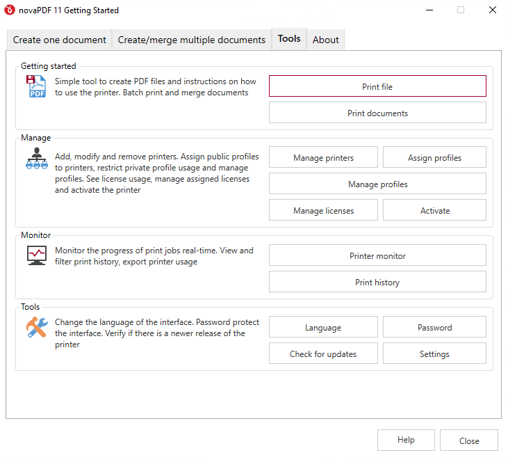Click the network printers icon in Manage section
The width and height of the screenshot is (508, 460).
pyautogui.click(x=37, y=158)
